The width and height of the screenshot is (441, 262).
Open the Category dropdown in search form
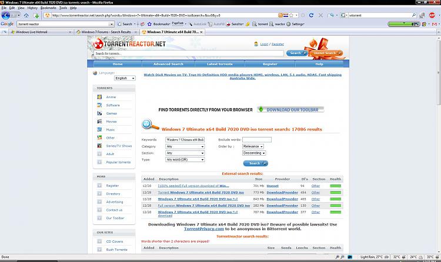185,146
